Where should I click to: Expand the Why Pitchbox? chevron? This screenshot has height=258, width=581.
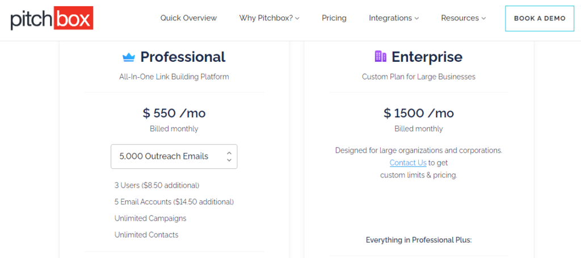pos(297,18)
